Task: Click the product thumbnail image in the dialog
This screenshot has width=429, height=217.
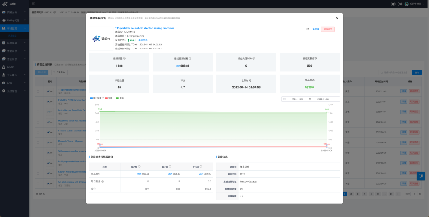Action: 101,39
